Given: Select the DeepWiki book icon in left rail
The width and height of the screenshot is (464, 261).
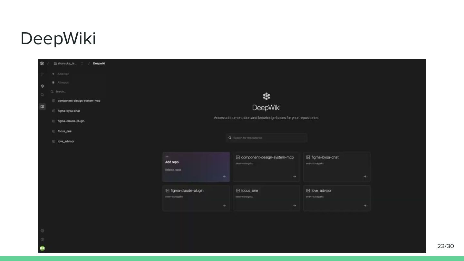Looking at the screenshot, I should point(42,106).
